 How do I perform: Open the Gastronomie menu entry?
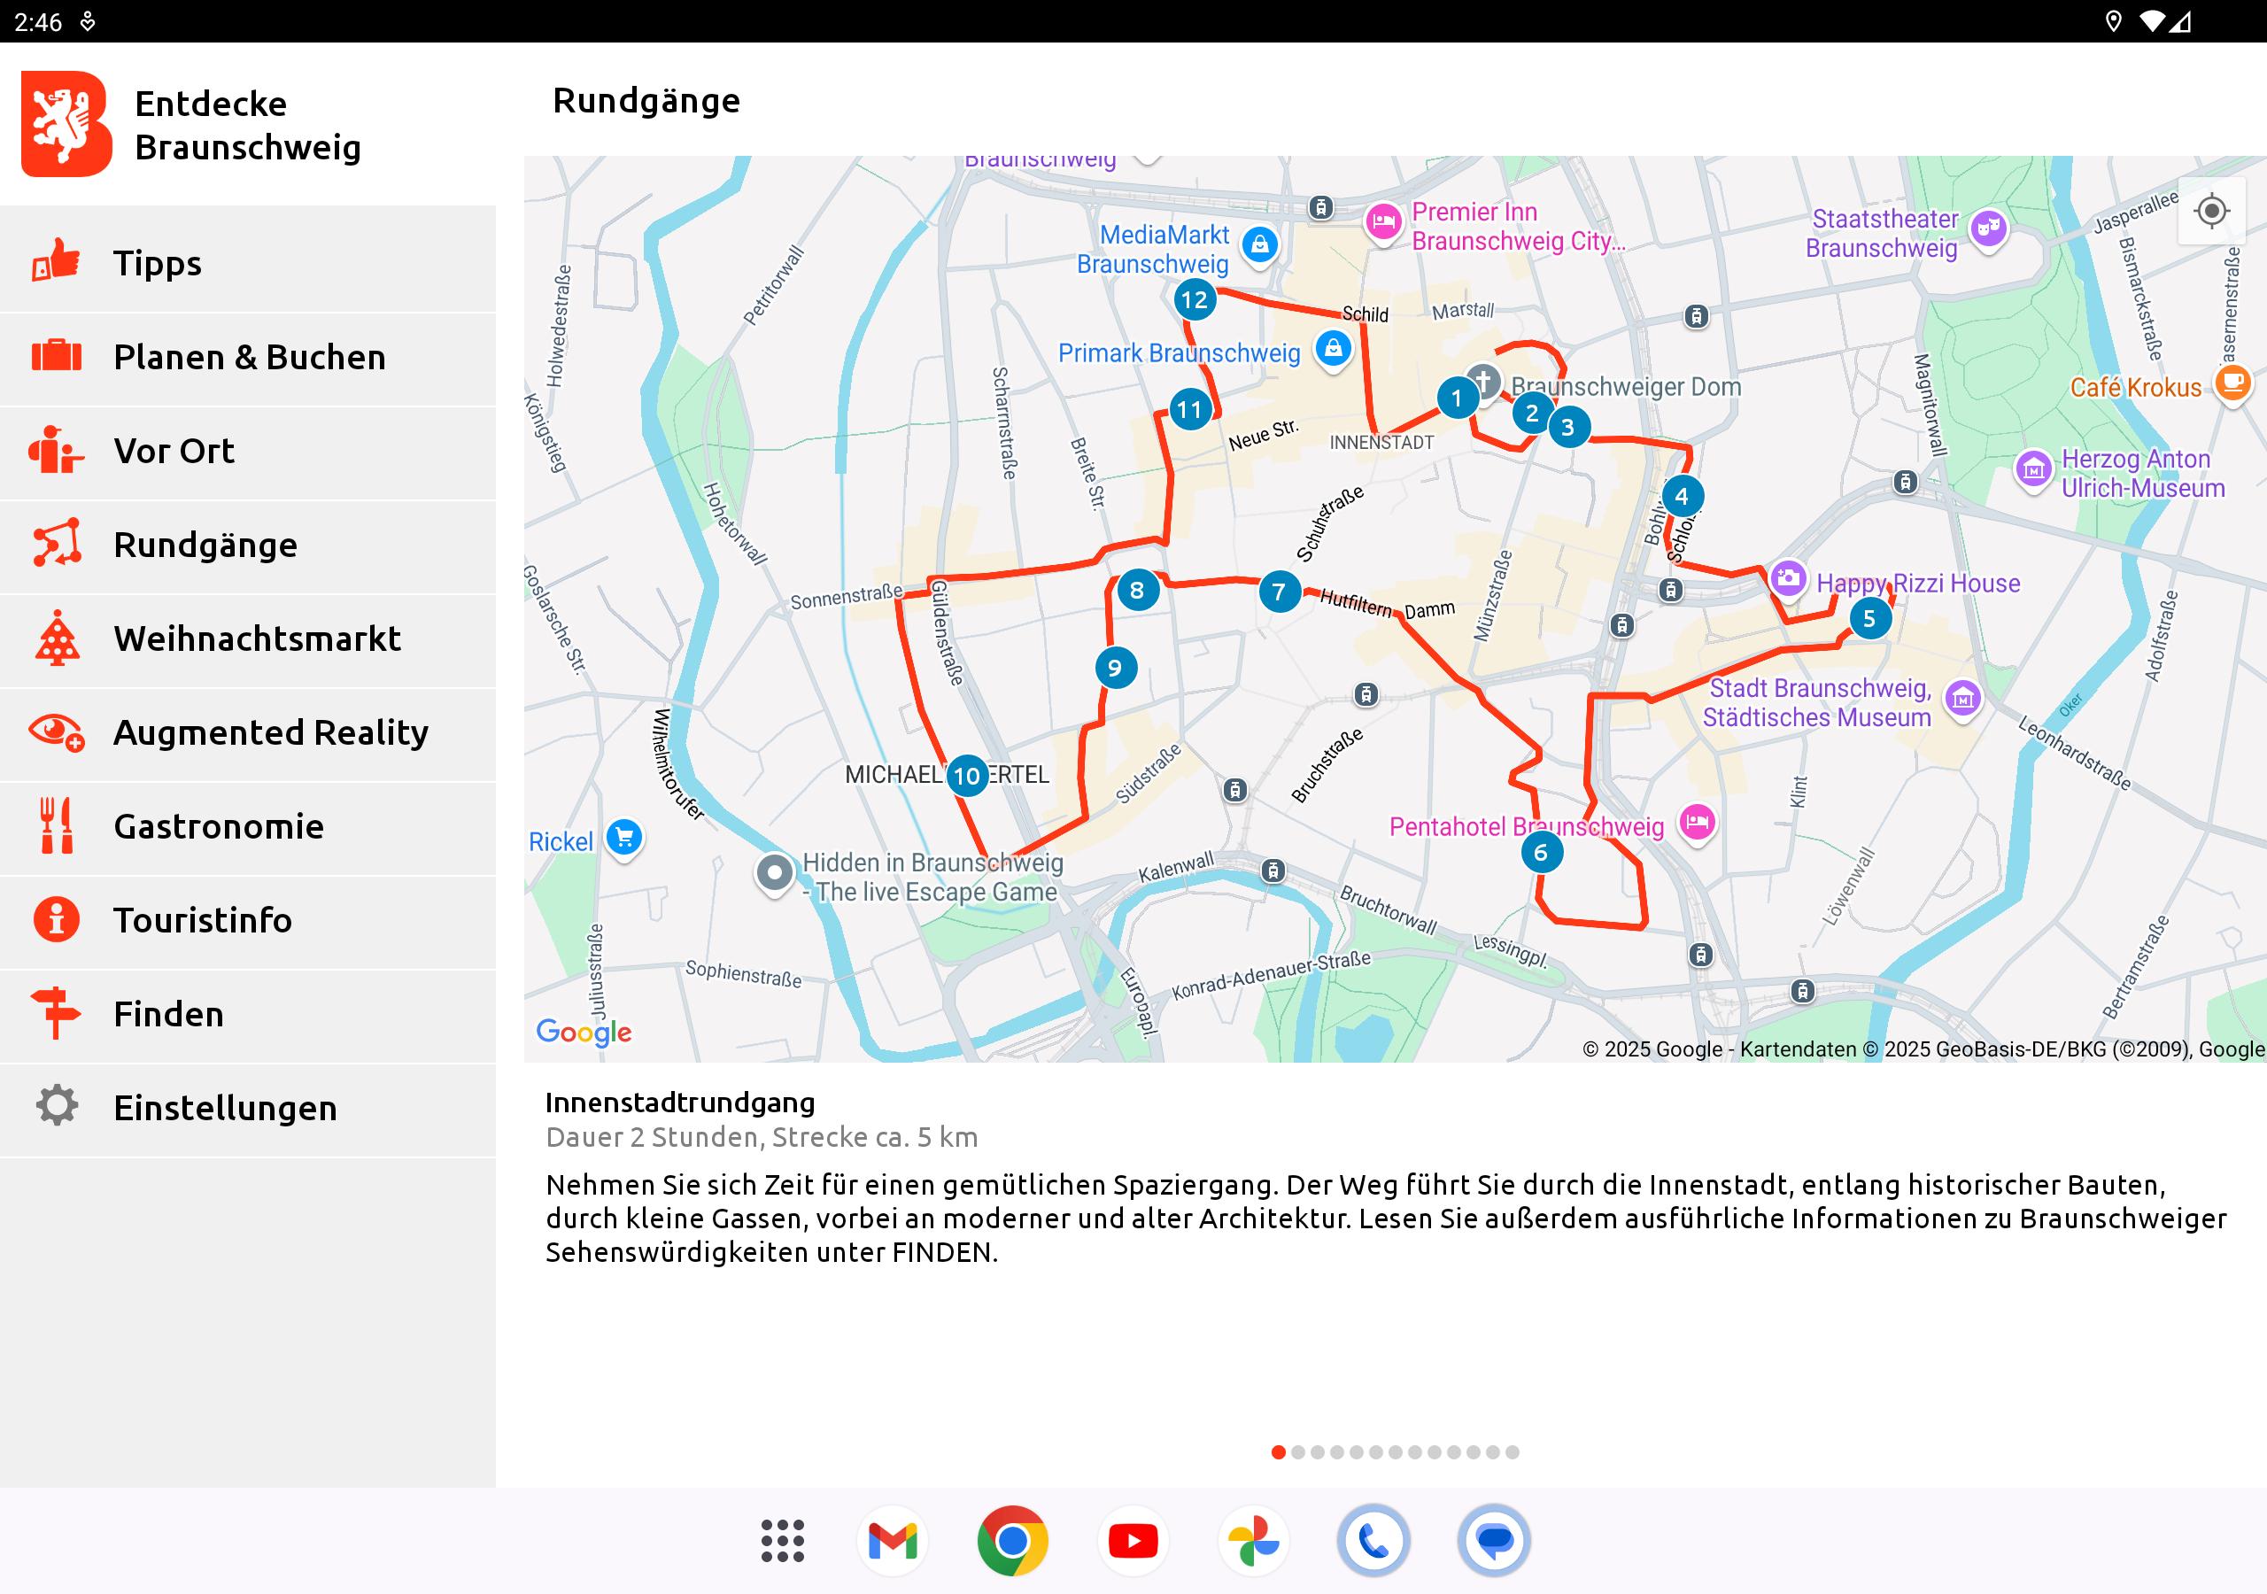(248, 825)
